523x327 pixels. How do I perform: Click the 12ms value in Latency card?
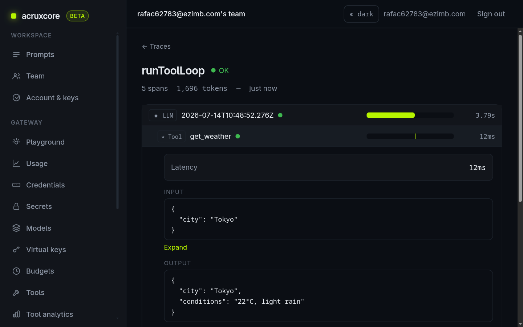(477, 167)
